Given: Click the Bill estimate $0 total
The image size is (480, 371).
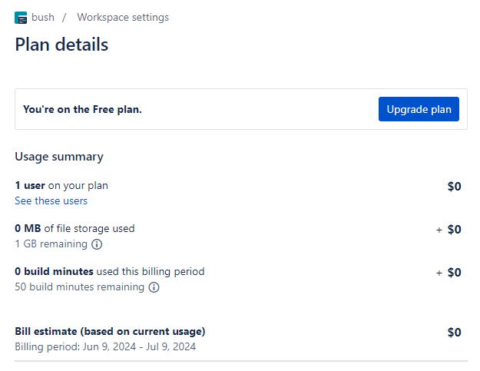Looking at the screenshot, I should [455, 333].
